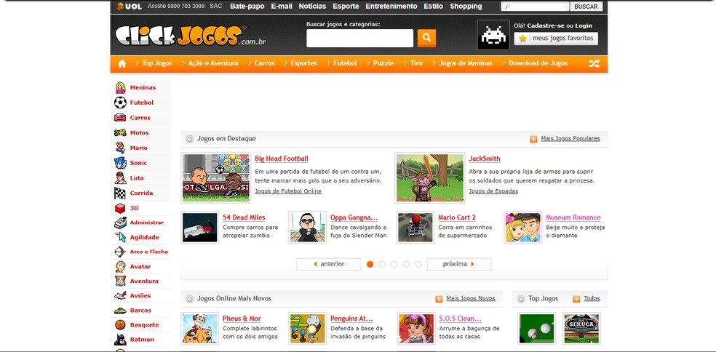The image size is (716, 352).
Task: Open the Jogos de Meninas menu
Action: tap(466, 63)
